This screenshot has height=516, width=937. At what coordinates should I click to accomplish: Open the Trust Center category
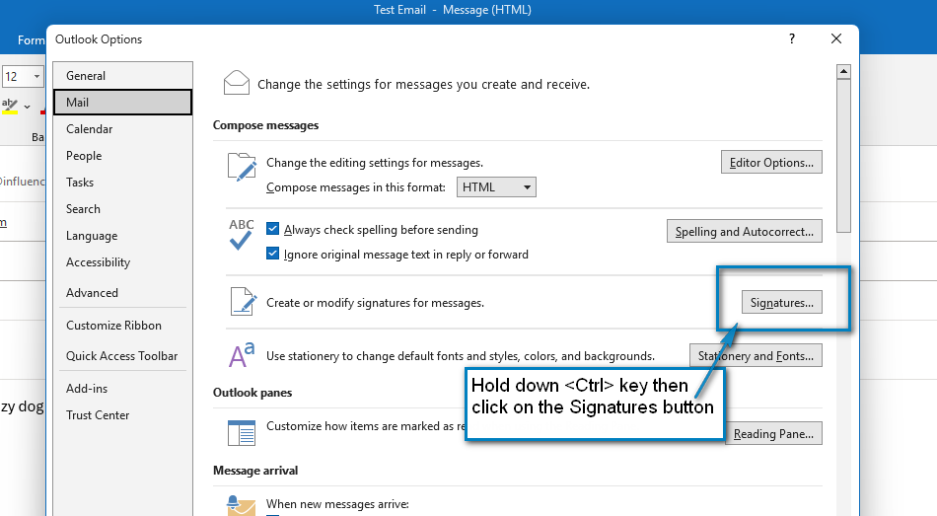tap(122, 415)
